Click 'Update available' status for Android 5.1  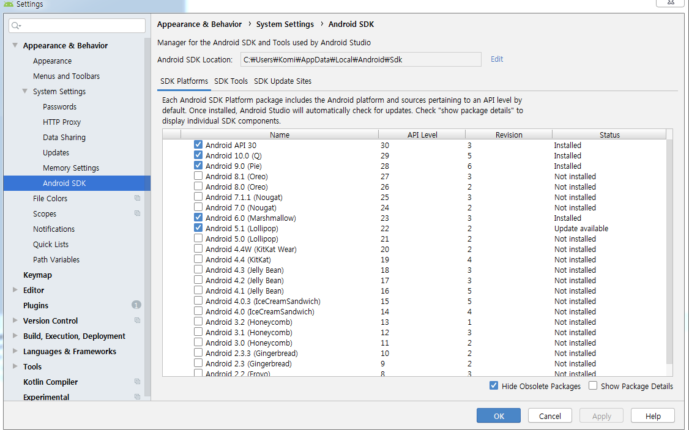click(581, 228)
